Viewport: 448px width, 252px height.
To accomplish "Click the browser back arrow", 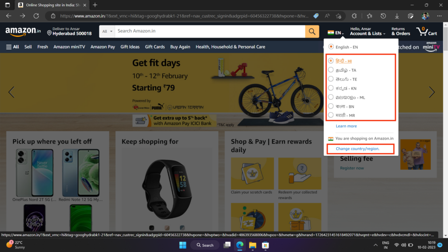I will 8,15.
